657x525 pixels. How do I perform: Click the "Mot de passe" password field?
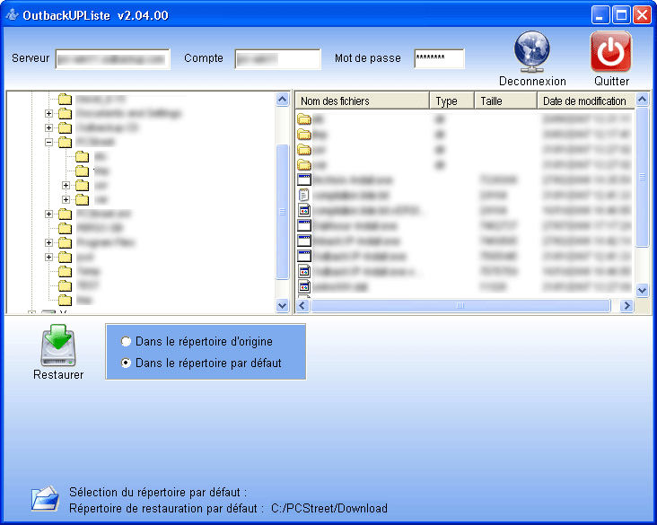click(x=439, y=58)
